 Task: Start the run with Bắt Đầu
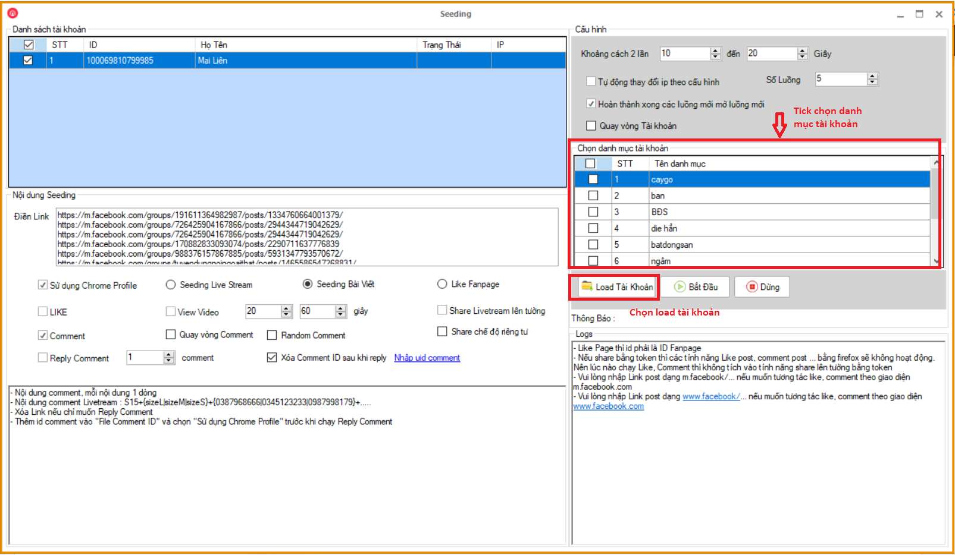coord(696,287)
